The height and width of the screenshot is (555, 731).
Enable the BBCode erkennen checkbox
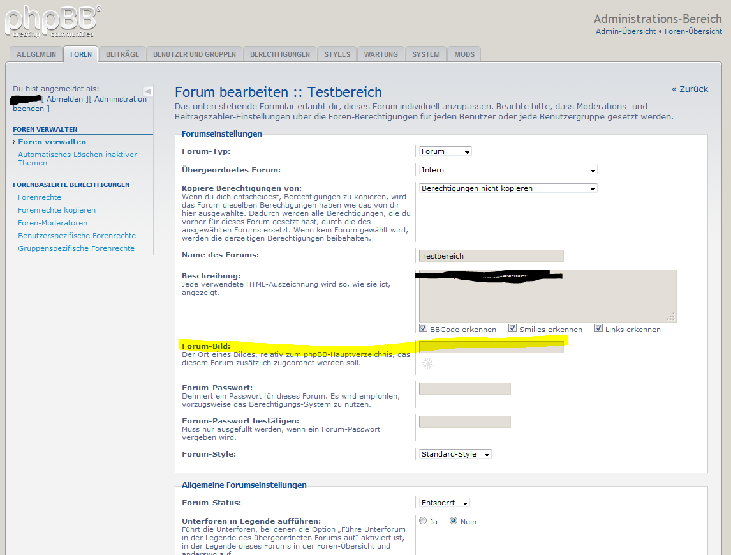(x=424, y=328)
